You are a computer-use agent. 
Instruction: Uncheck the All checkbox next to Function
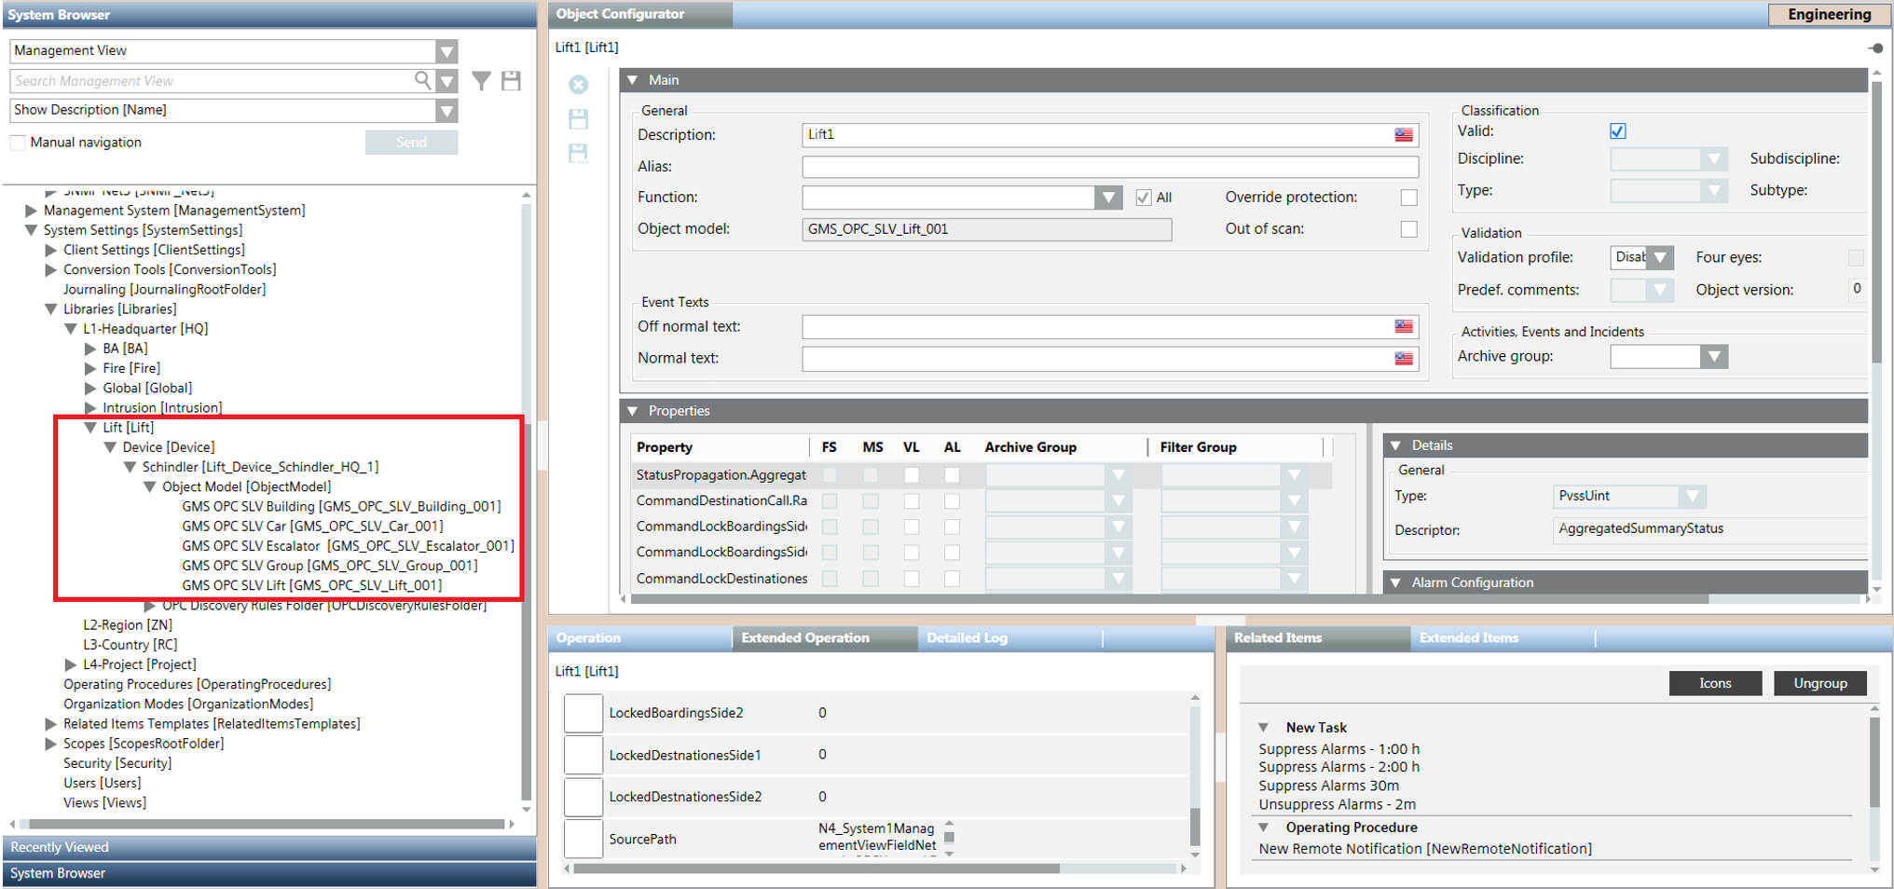point(1144,197)
